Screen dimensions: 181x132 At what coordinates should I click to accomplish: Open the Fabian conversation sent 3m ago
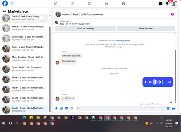click(24, 79)
